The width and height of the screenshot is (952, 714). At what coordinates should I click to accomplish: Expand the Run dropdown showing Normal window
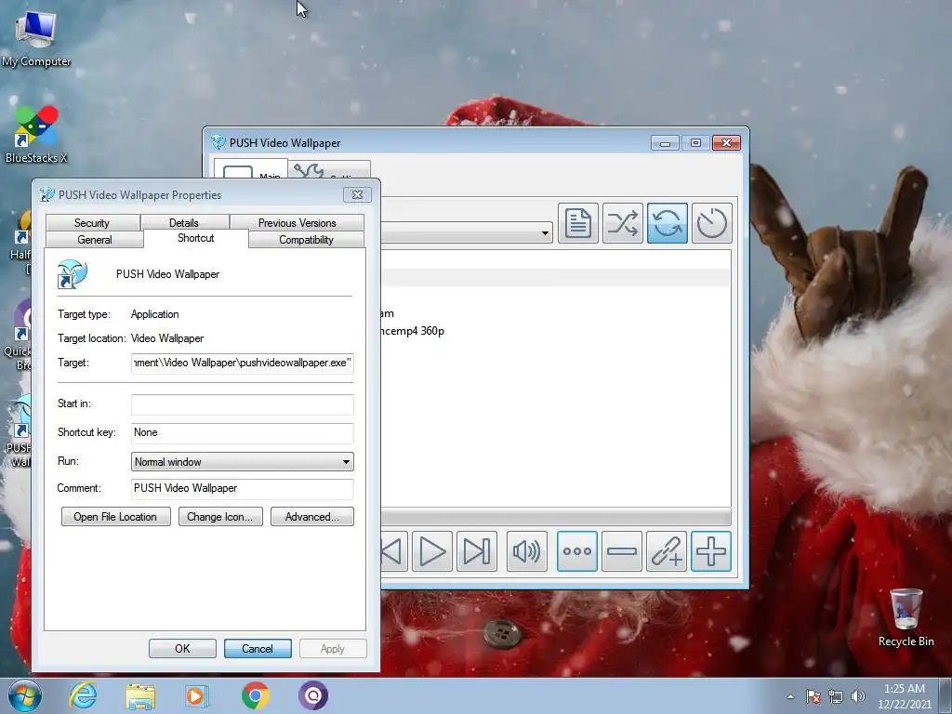click(243, 461)
